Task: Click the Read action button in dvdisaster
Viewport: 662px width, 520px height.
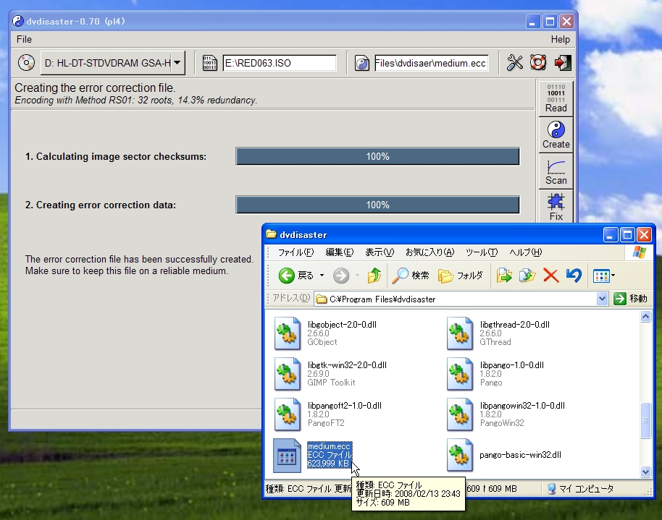Action: coord(556,98)
